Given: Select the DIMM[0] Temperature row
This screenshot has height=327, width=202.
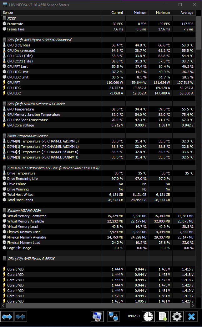Looking at the screenshot, I should coord(98,141).
